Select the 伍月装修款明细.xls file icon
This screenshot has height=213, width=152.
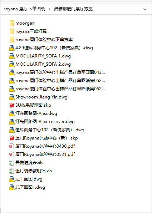(11, 171)
